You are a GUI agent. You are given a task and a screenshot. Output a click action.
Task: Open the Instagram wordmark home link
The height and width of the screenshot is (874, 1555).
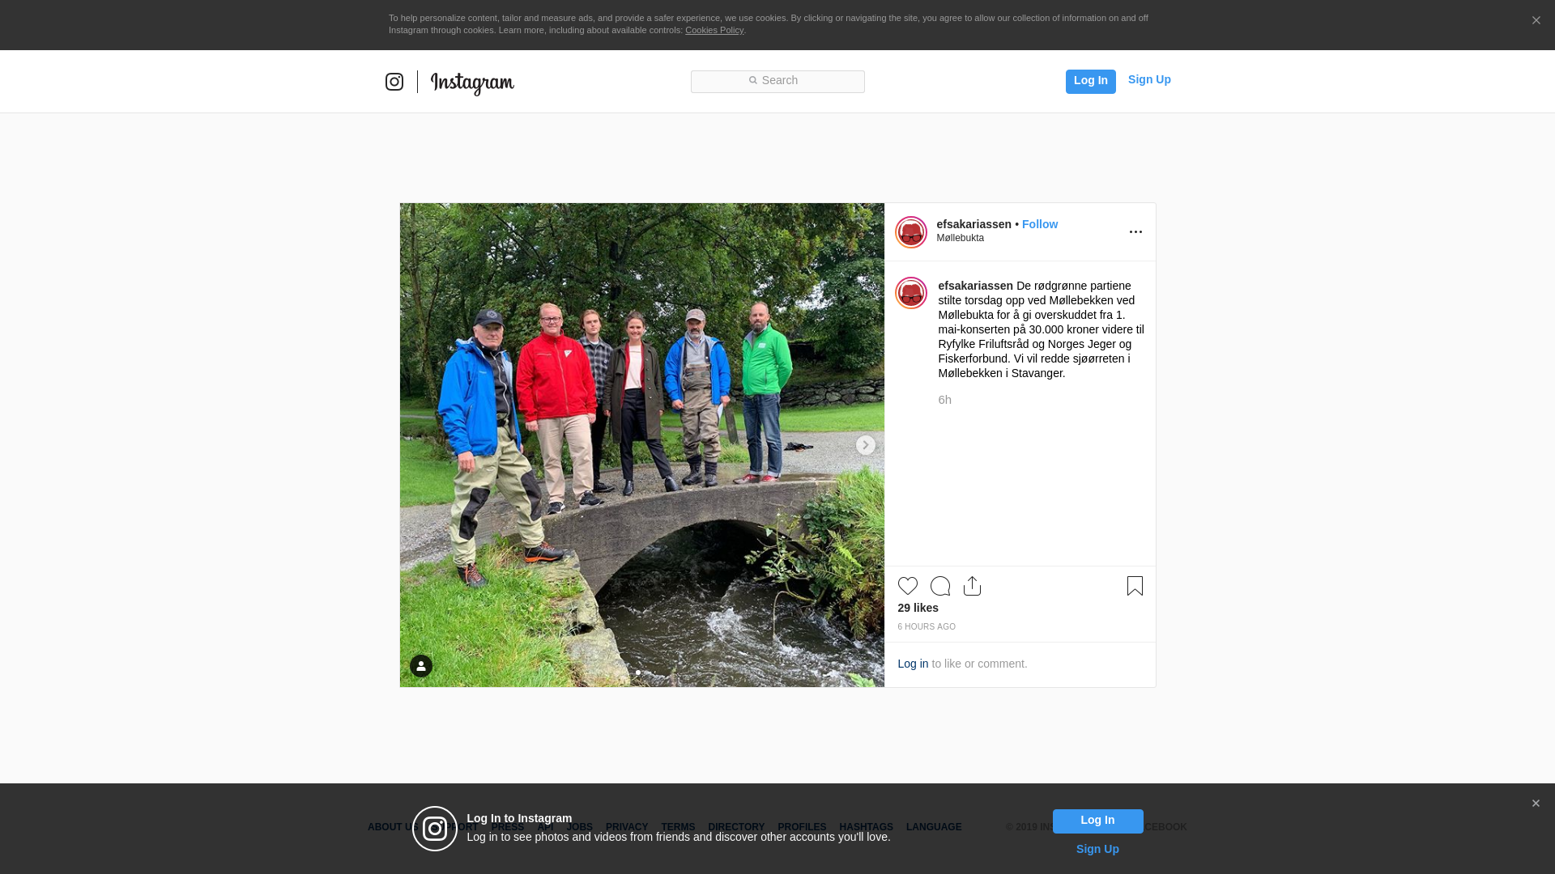pyautogui.click(x=472, y=83)
